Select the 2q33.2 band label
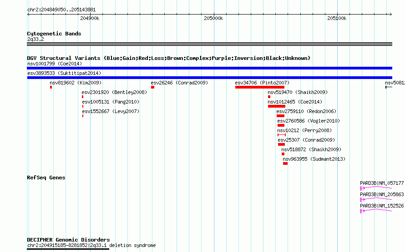This screenshot has height=252, width=405. point(35,40)
